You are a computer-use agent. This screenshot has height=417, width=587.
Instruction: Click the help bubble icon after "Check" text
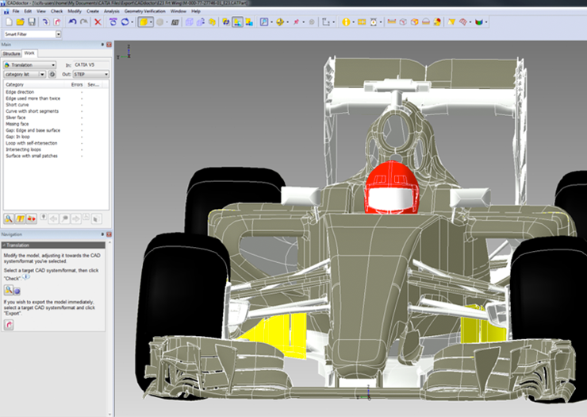[26, 277]
